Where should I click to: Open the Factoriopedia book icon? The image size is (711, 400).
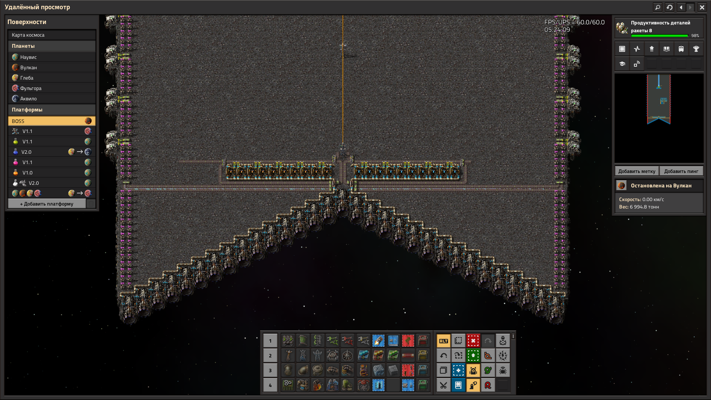(666, 49)
